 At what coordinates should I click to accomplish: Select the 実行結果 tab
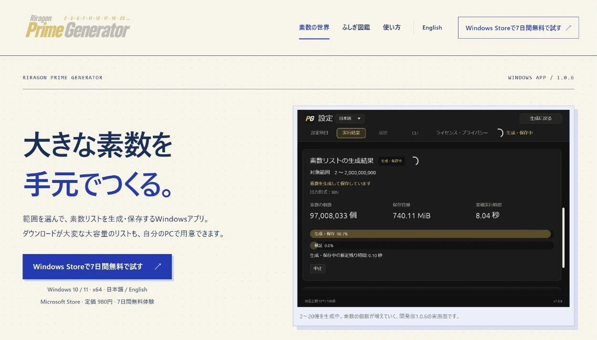click(351, 133)
